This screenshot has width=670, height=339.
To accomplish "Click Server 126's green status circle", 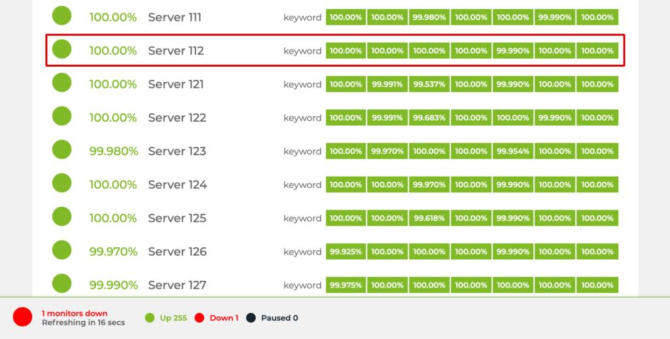I will [62, 250].
